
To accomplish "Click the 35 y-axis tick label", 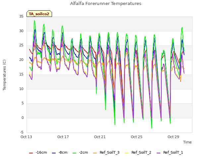I will tap(21, 17).
